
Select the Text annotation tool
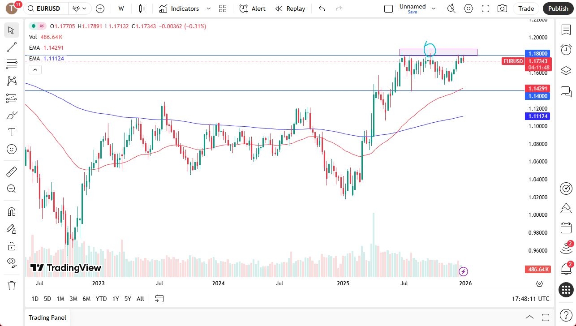pyautogui.click(x=11, y=132)
